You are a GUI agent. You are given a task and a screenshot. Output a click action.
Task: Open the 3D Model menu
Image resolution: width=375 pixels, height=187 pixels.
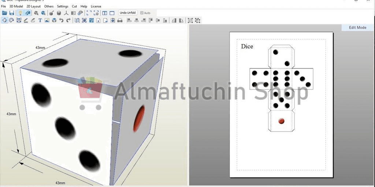pos(16,6)
